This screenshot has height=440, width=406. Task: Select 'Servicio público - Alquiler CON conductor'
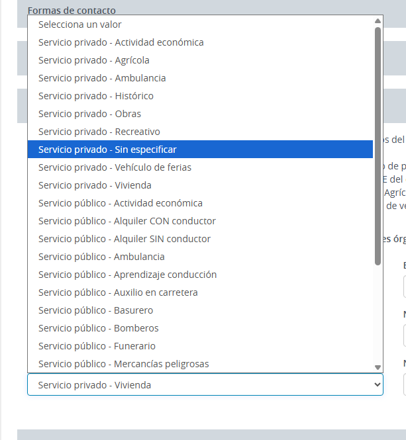(x=127, y=221)
